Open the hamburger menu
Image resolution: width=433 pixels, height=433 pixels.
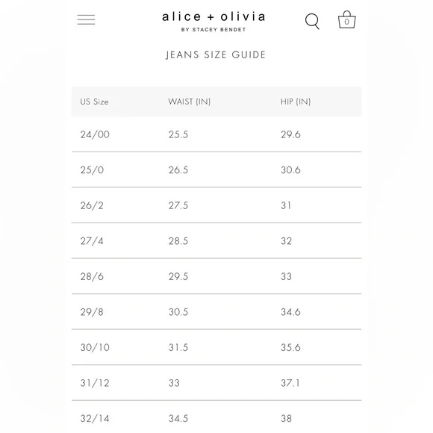[86, 20]
